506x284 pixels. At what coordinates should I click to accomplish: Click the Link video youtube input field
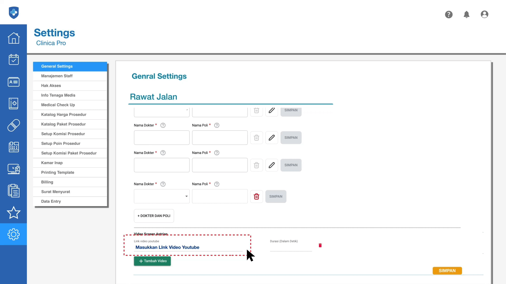pyautogui.click(x=188, y=247)
